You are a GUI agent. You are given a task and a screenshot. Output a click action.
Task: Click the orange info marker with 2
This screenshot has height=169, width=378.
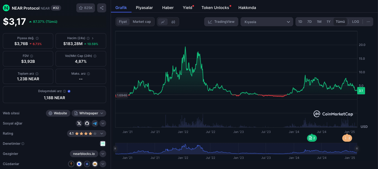click(x=347, y=138)
